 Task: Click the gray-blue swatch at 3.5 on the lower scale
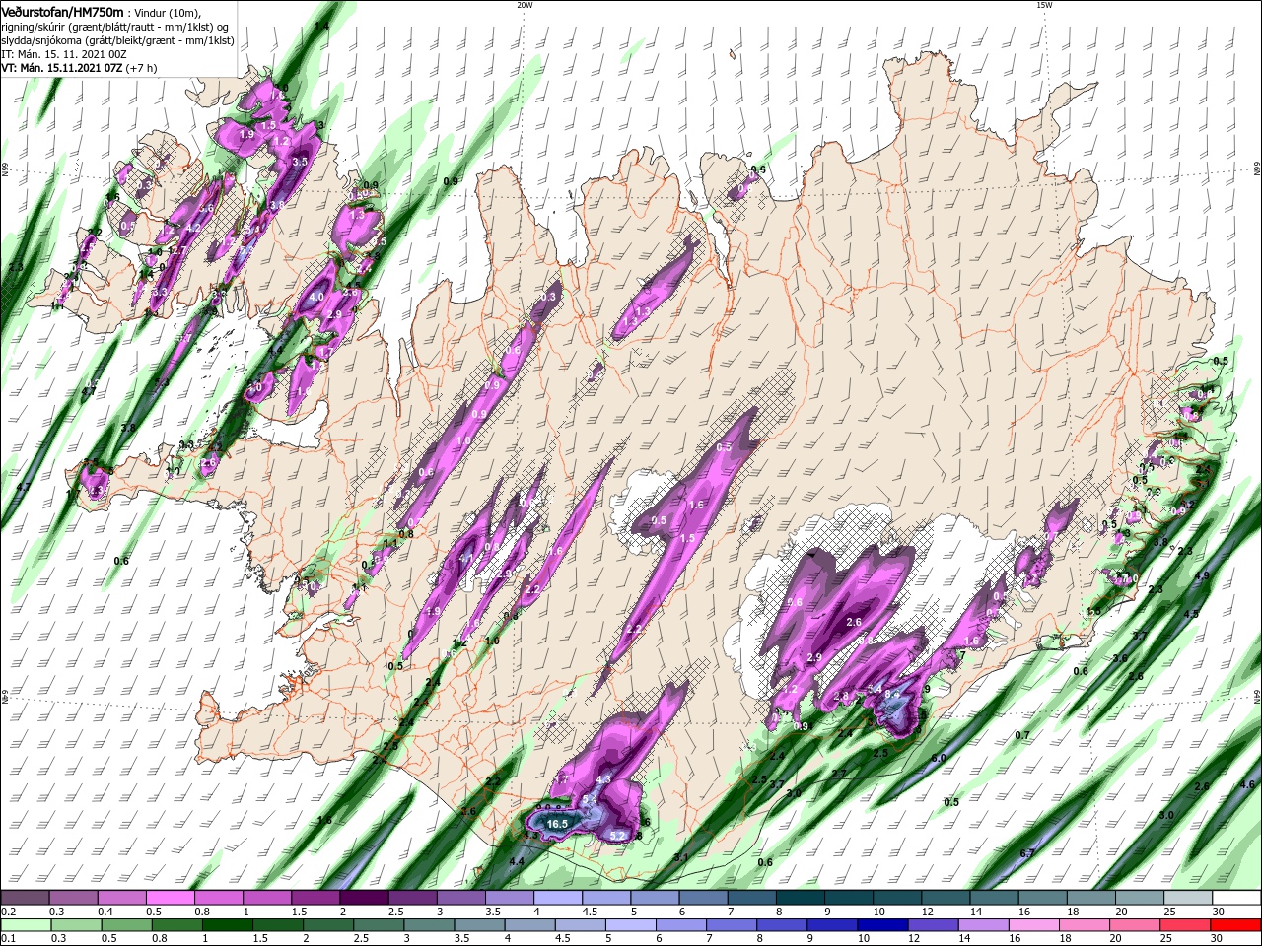(x=479, y=925)
